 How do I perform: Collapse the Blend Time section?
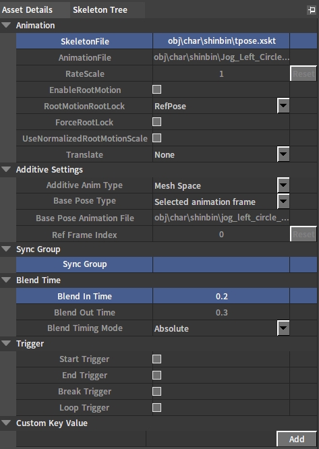(x=6, y=280)
